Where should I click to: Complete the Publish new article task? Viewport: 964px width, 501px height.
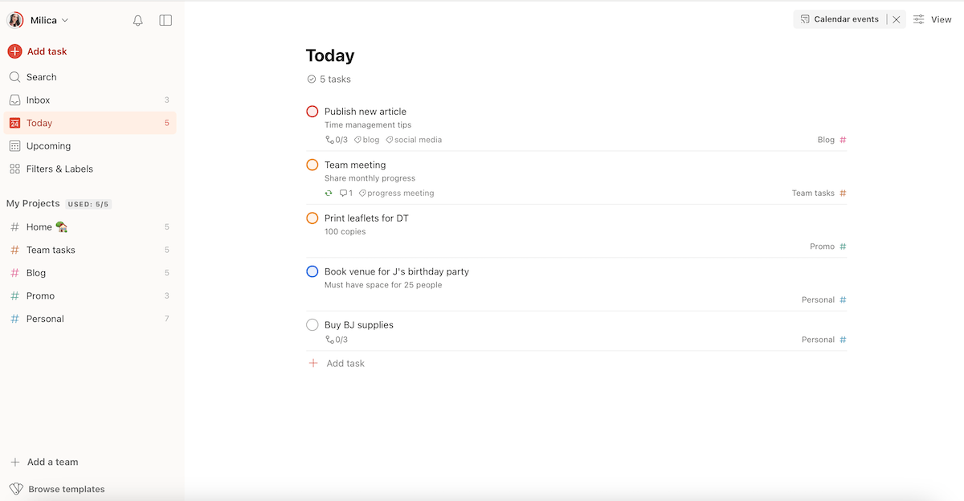coord(312,111)
